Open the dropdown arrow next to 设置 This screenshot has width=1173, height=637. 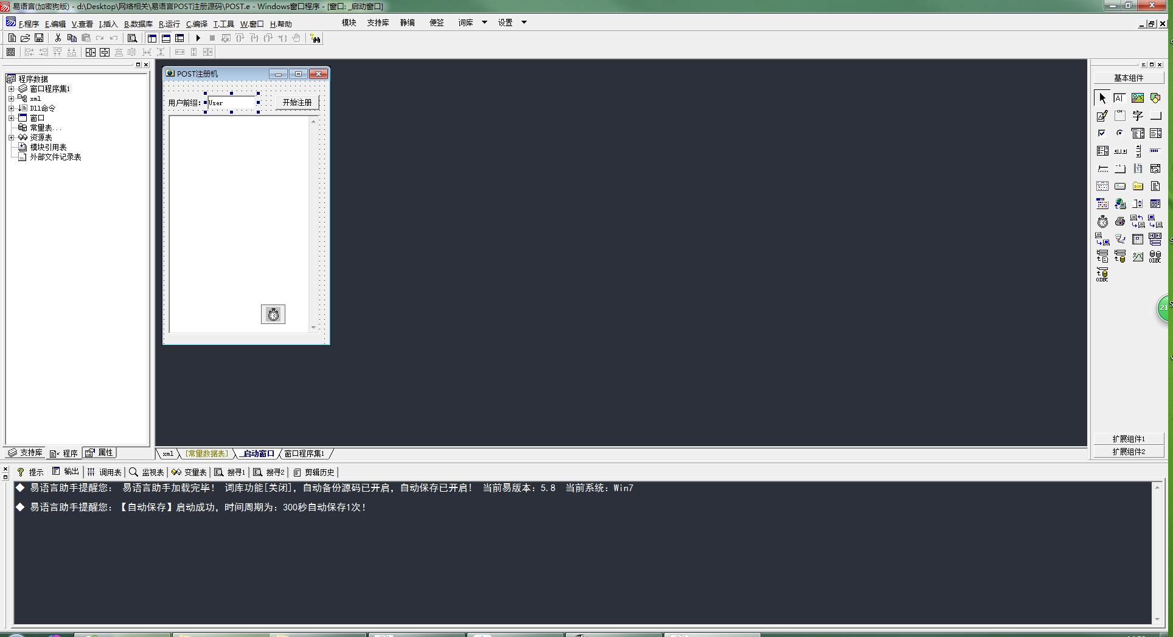point(524,22)
